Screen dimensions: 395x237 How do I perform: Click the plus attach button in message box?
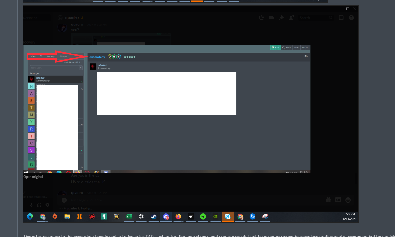(64, 200)
